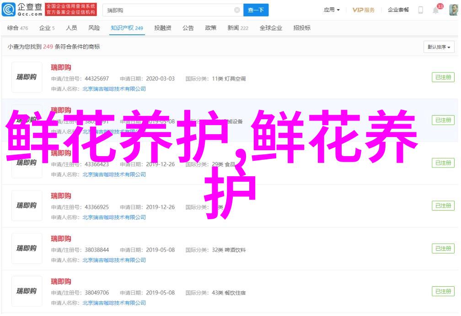The image size is (461, 316).
Task: Open the 企业套餐 link
Action: pyautogui.click(x=398, y=10)
